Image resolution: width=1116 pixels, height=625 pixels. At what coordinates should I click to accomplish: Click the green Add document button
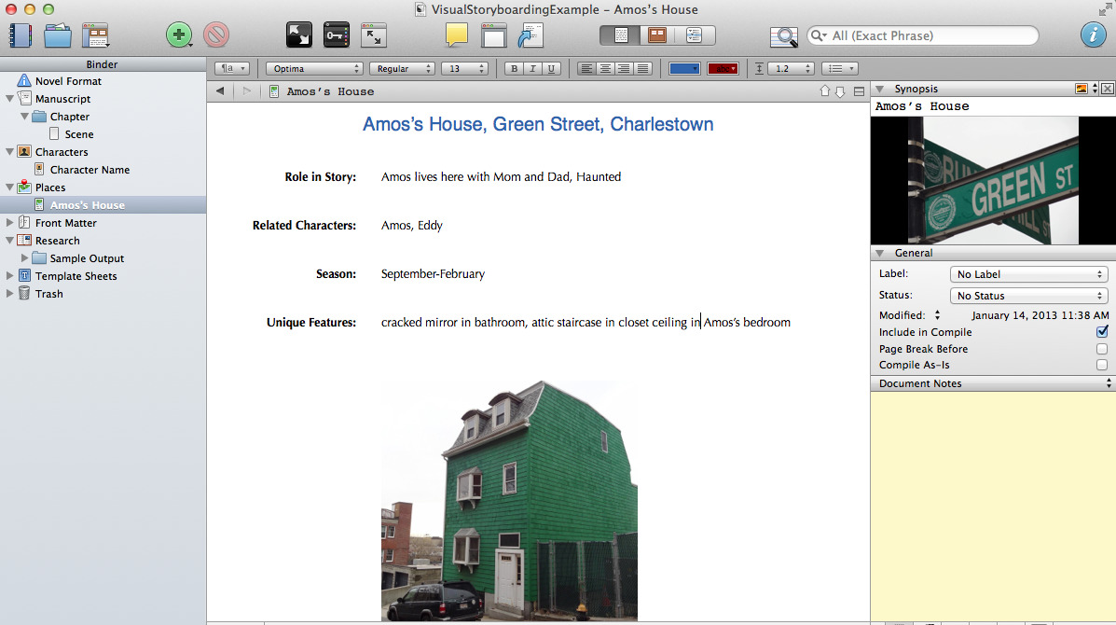[177, 35]
